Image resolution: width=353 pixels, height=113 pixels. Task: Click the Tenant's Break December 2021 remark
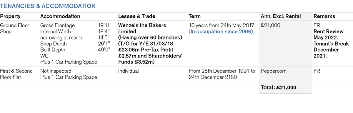click(331, 50)
